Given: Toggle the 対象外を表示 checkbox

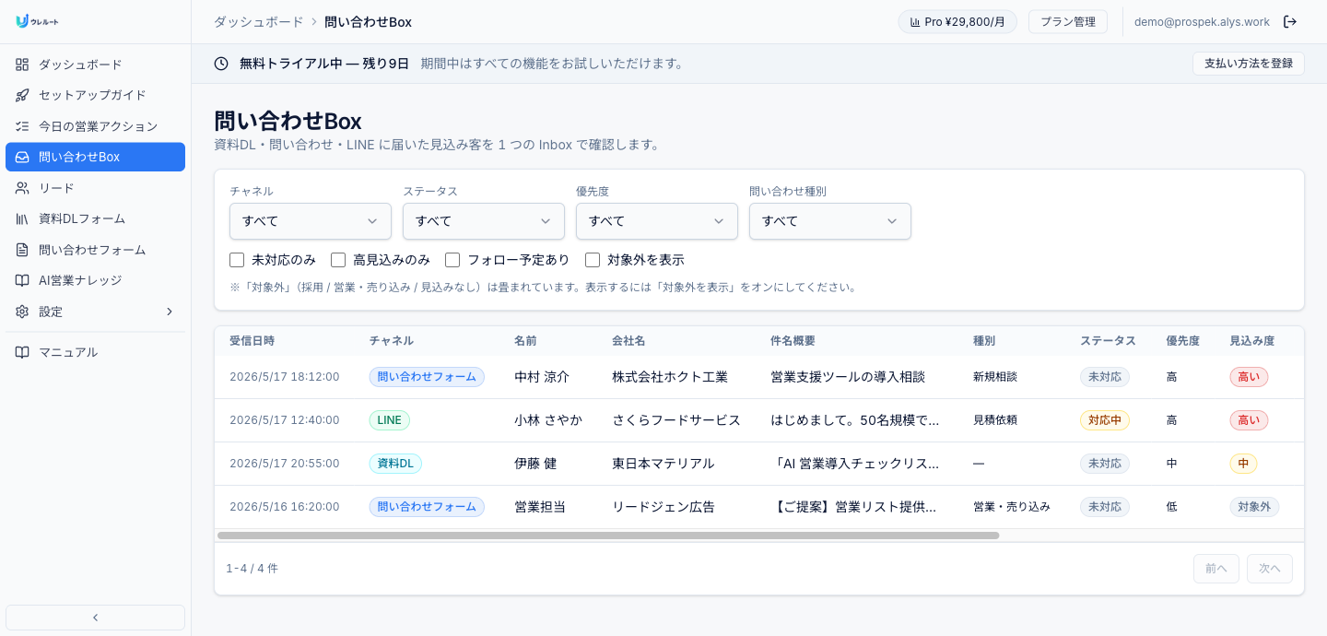Looking at the screenshot, I should pyautogui.click(x=593, y=260).
